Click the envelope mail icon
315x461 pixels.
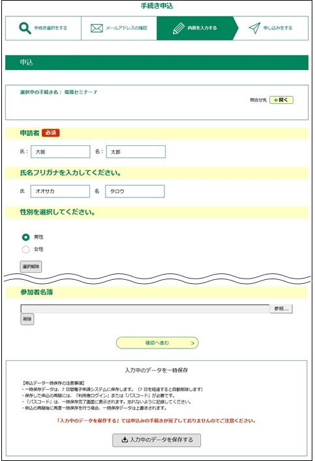click(x=97, y=28)
